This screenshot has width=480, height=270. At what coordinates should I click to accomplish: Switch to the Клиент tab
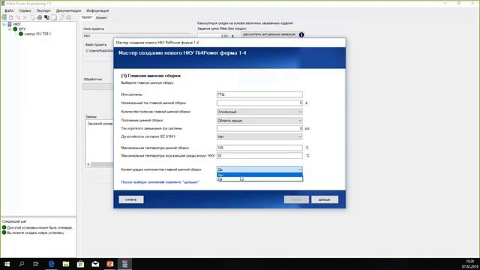101,18
